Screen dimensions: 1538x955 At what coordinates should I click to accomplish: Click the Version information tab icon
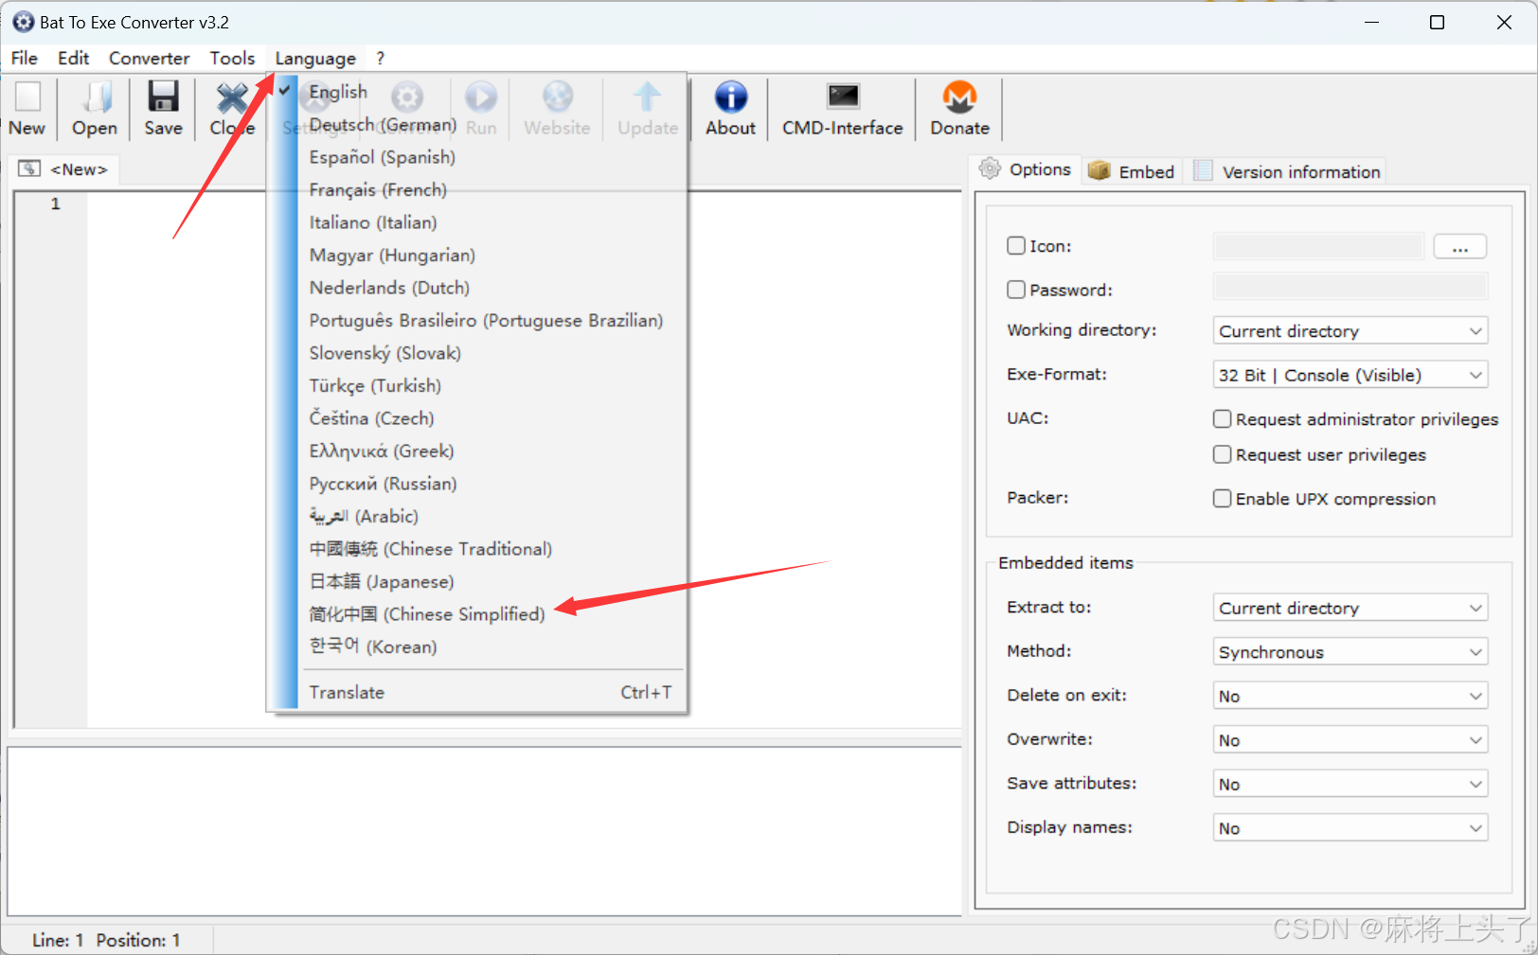pyautogui.click(x=1203, y=170)
